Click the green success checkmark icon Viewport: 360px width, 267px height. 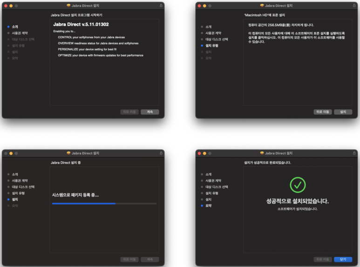tap(298, 185)
